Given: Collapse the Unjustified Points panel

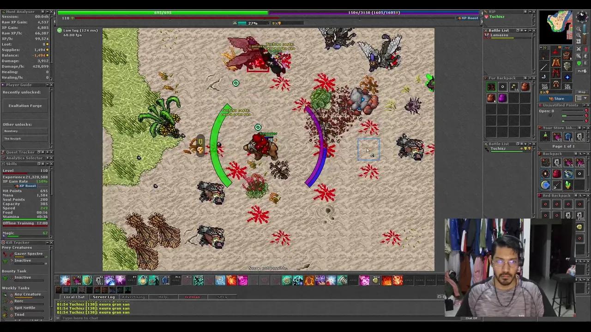Looking at the screenshot, I should [585, 105].
